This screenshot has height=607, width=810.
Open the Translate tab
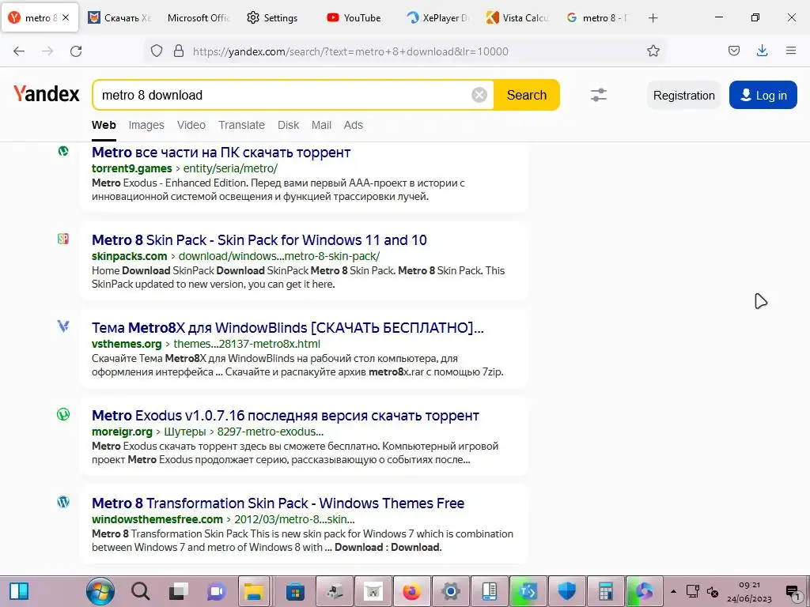(241, 125)
